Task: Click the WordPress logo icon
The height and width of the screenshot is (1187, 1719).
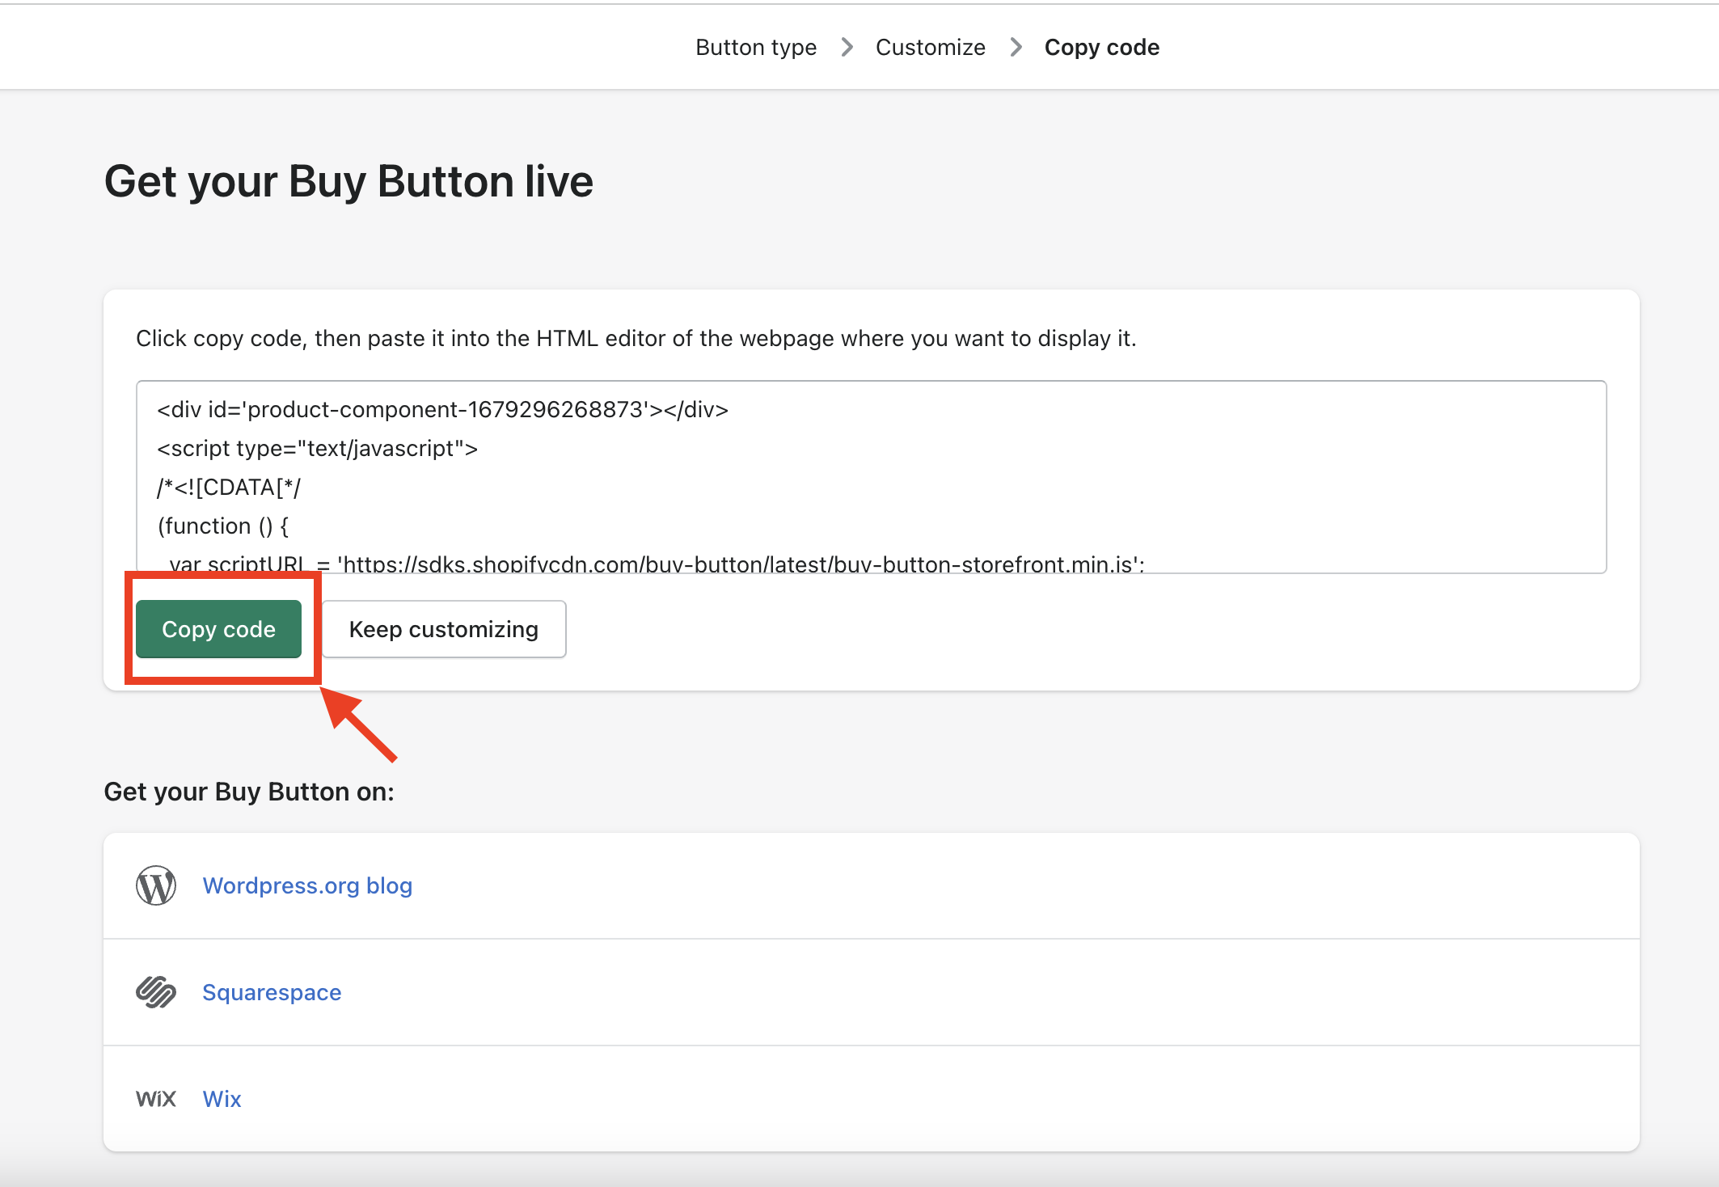Action: tap(156, 885)
